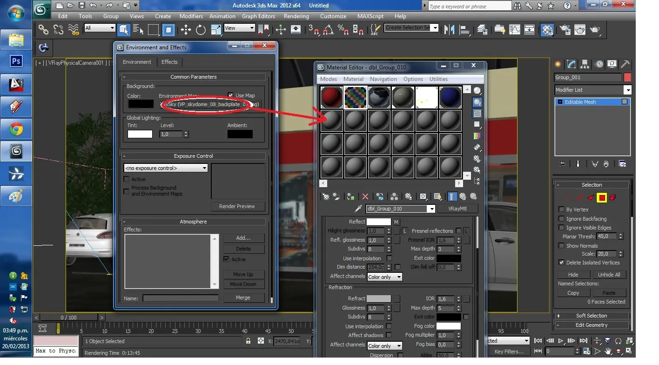Select the Select Object arrow tool
Viewport: 659px width, 365px height.
click(124, 30)
